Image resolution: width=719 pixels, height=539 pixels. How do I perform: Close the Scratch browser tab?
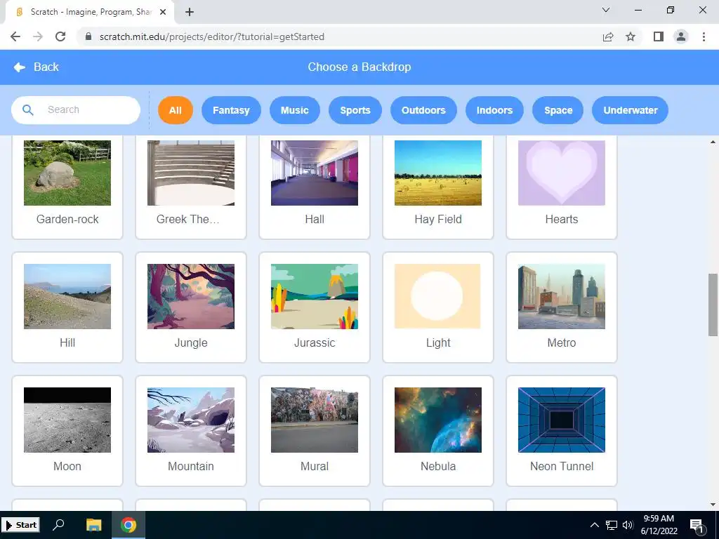click(x=163, y=13)
